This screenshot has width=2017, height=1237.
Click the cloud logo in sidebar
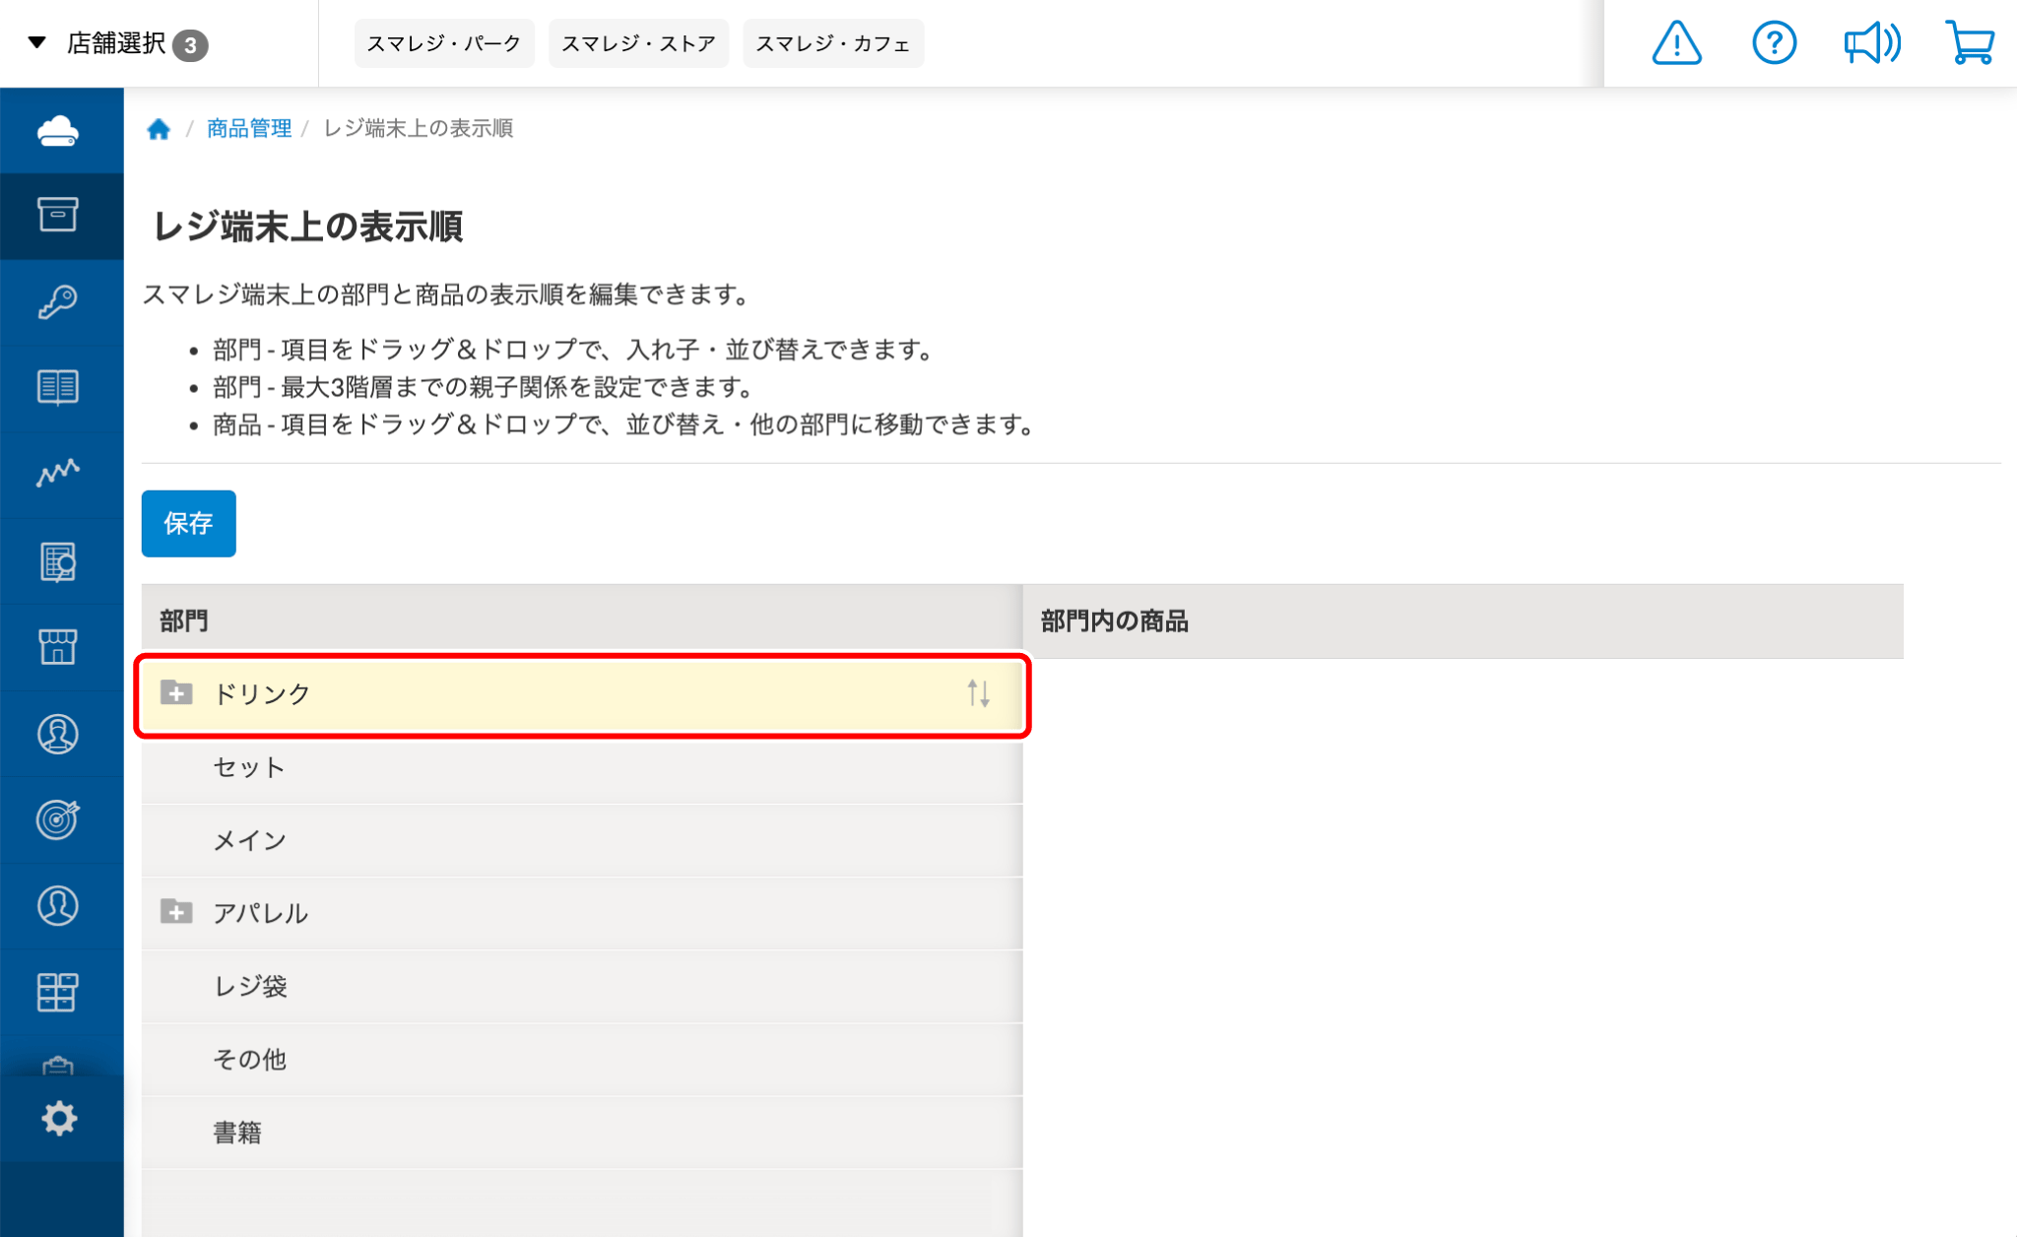click(x=58, y=131)
